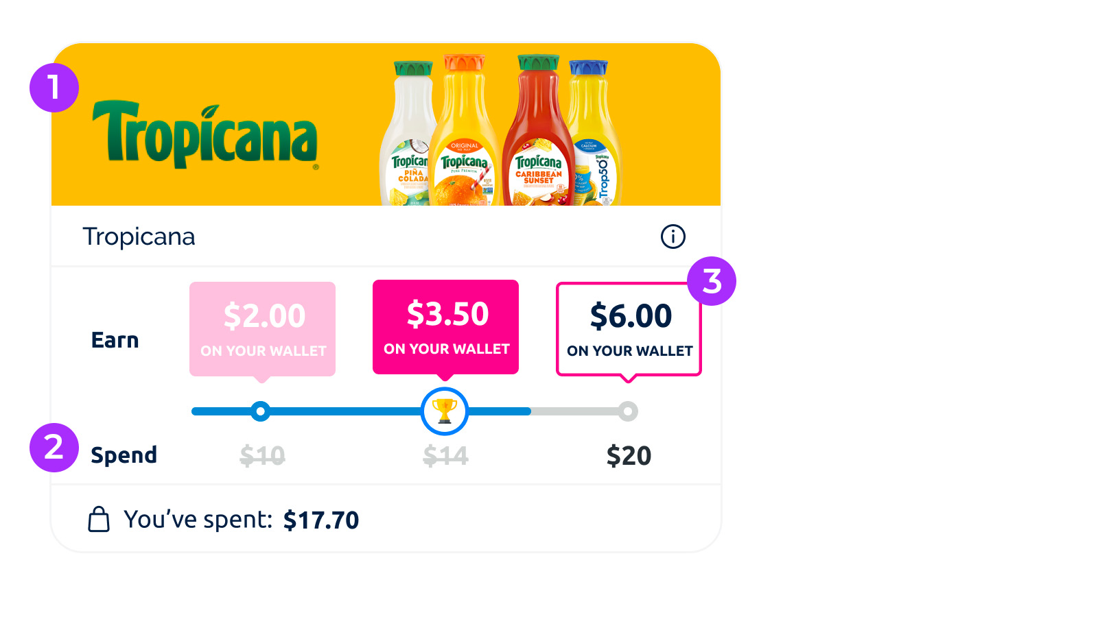Click the $10 slider milestone dot
Screen dimensions: 1098x617
260,411
